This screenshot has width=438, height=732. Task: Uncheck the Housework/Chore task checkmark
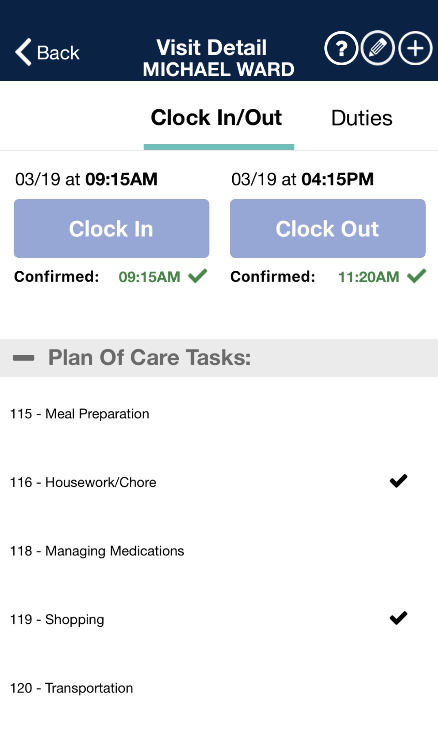[398, 481]
